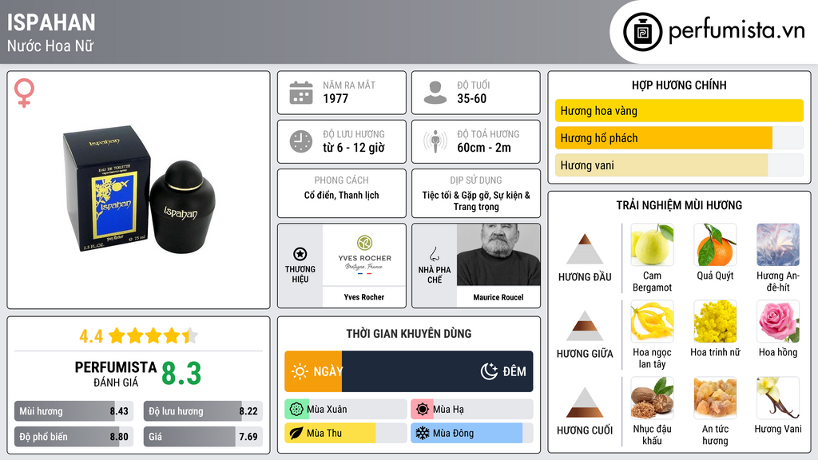818x460 pixels.
Task: Click the Độ phổ biến 8.80 rating bar
Action: (x=73, y=437)
